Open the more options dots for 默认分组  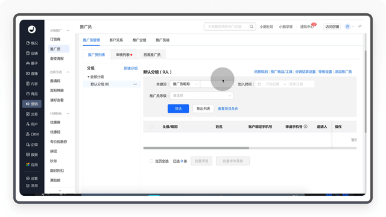(x=135, y=84)
